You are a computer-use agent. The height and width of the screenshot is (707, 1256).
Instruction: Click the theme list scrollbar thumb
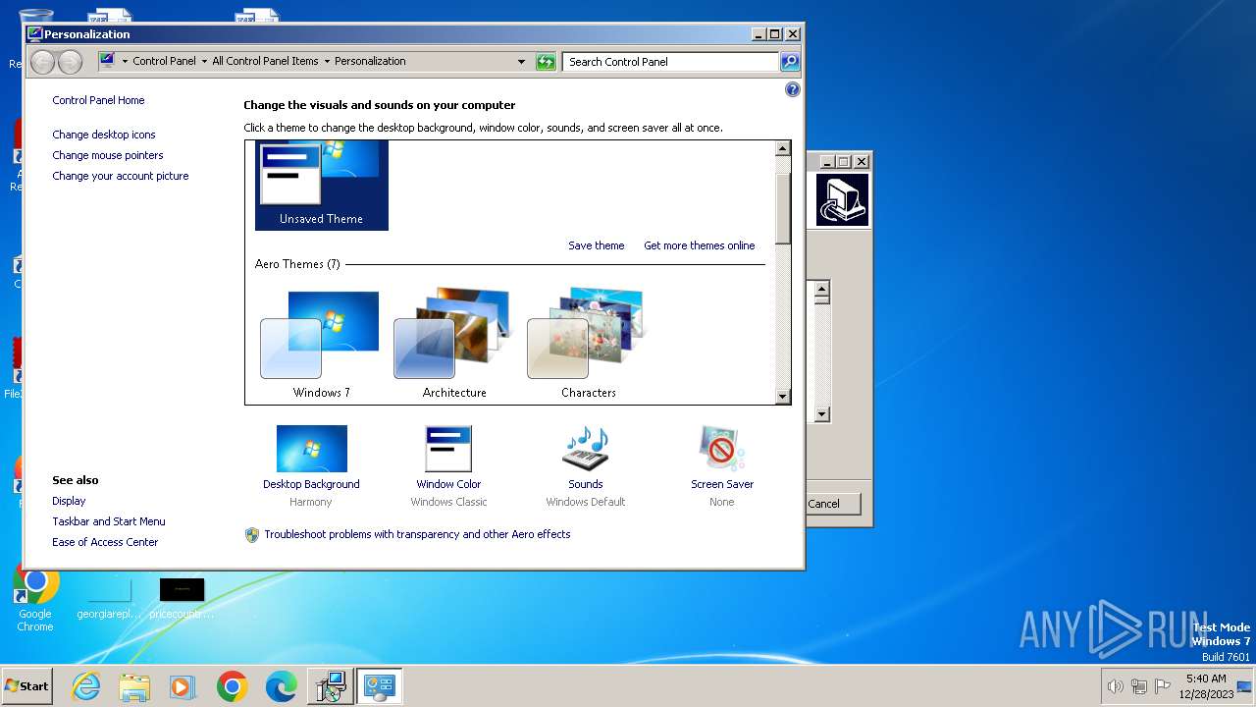click(782, 209)
